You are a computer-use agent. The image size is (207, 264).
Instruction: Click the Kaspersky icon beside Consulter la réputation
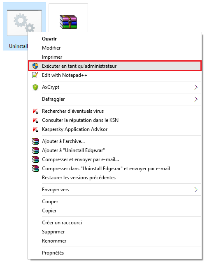(x=35, y=120)
